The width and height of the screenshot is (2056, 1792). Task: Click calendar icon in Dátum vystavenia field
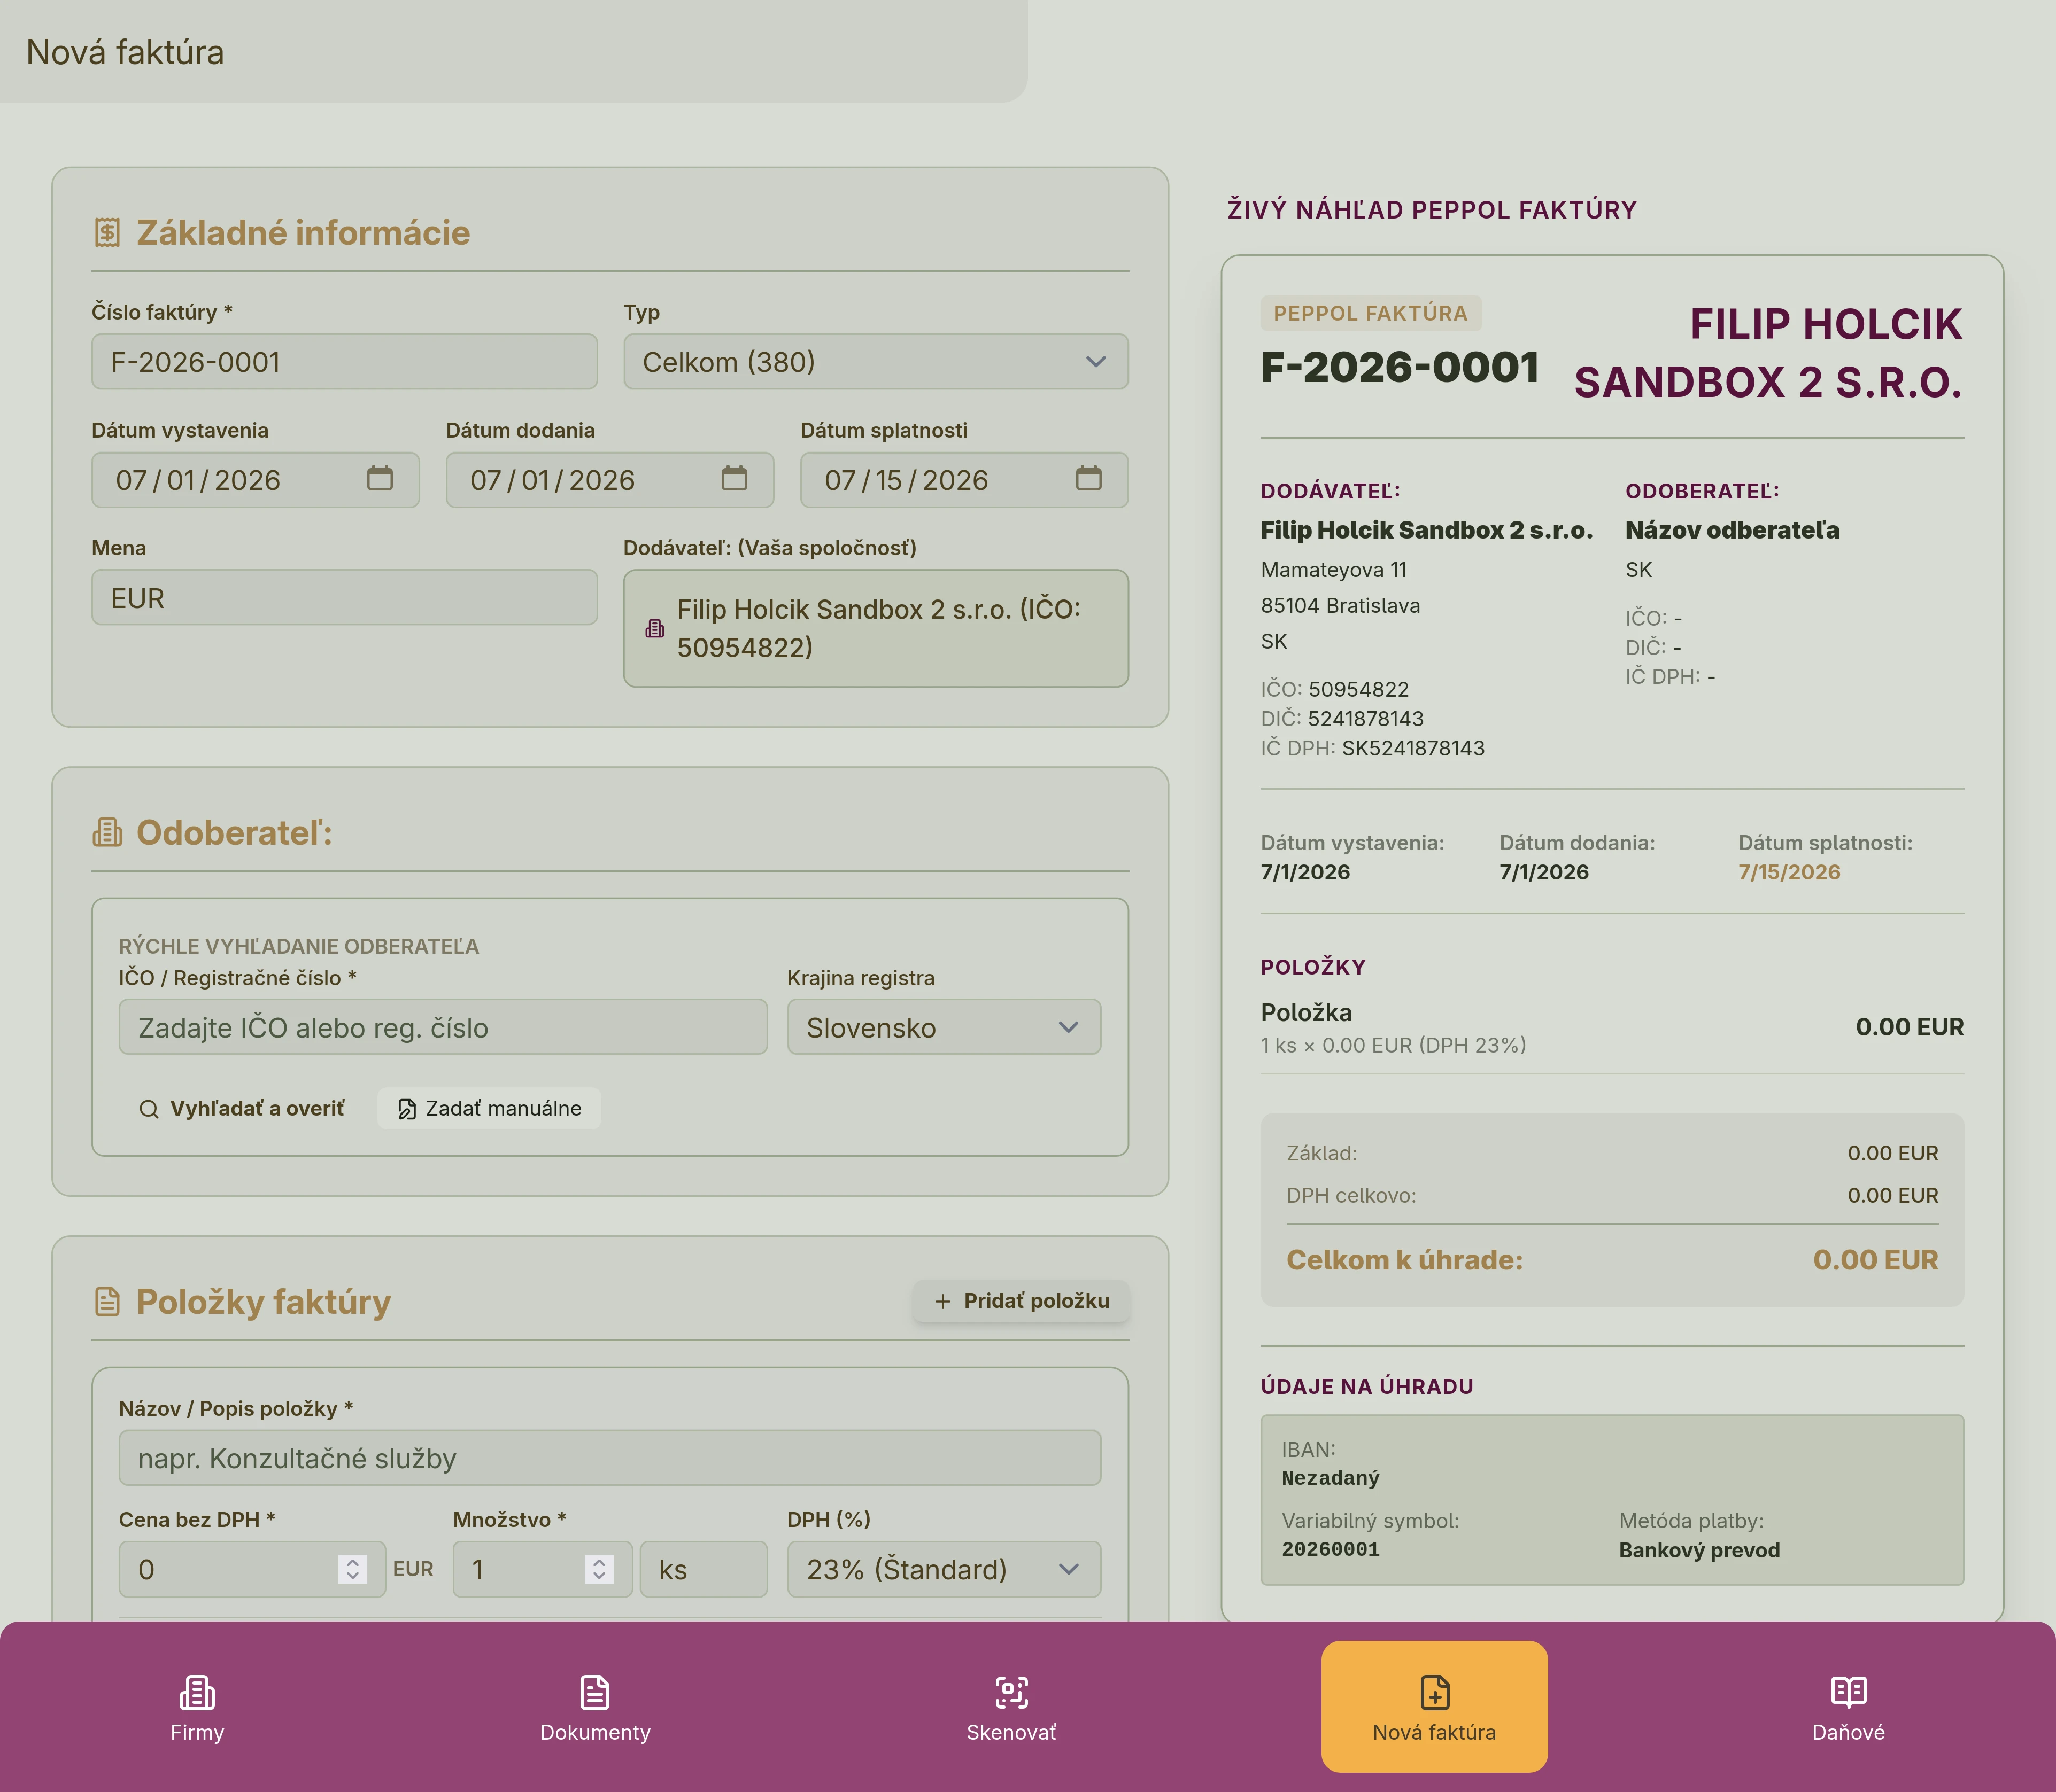[379, 478]
